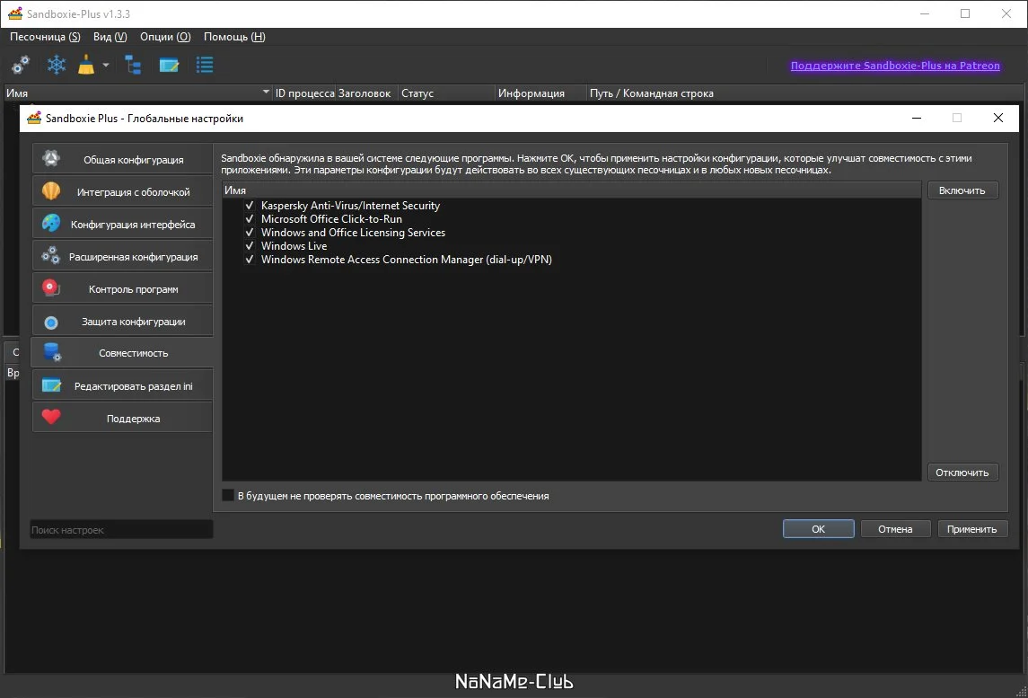Image resolution: width=1028 pixels, height=698 pixels.
Task: Open the Защита конфигурации tab
Action: 123,322
